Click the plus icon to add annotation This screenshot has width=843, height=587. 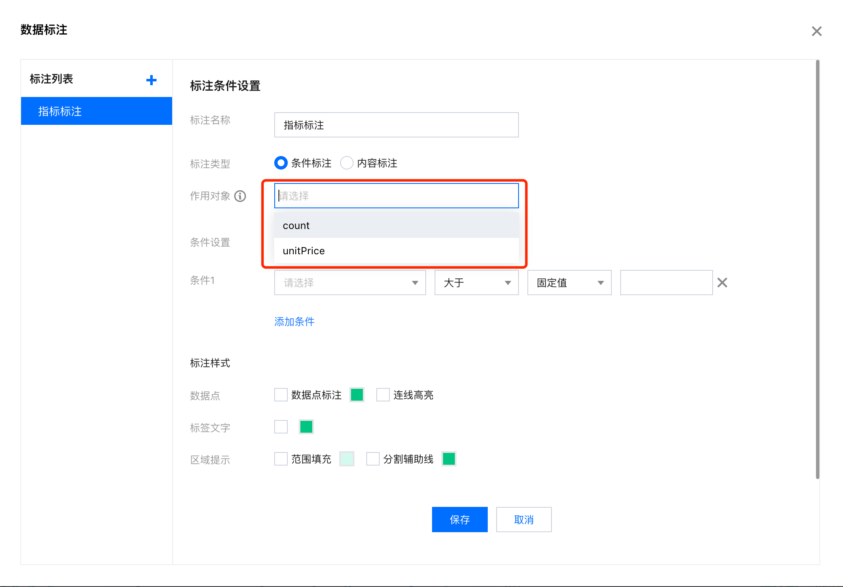tap(151, 80)
